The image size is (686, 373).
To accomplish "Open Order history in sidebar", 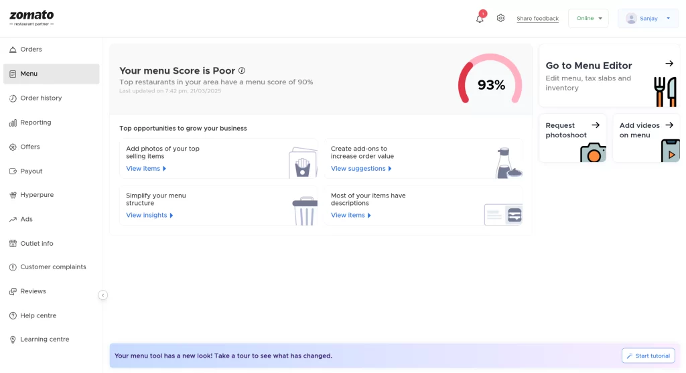I will point(41,98).
